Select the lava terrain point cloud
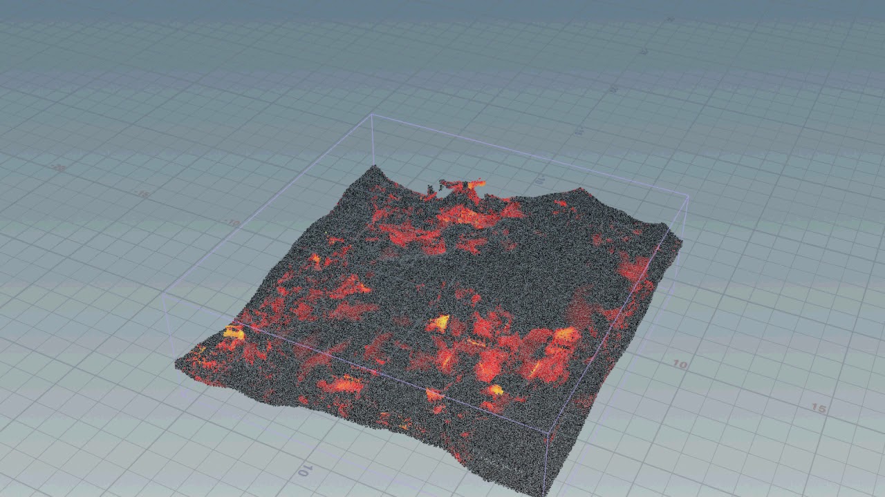 (x=429, y=324)
